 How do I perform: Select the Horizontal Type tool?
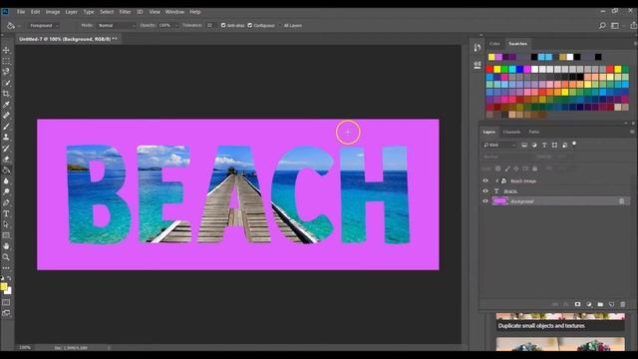6,213
